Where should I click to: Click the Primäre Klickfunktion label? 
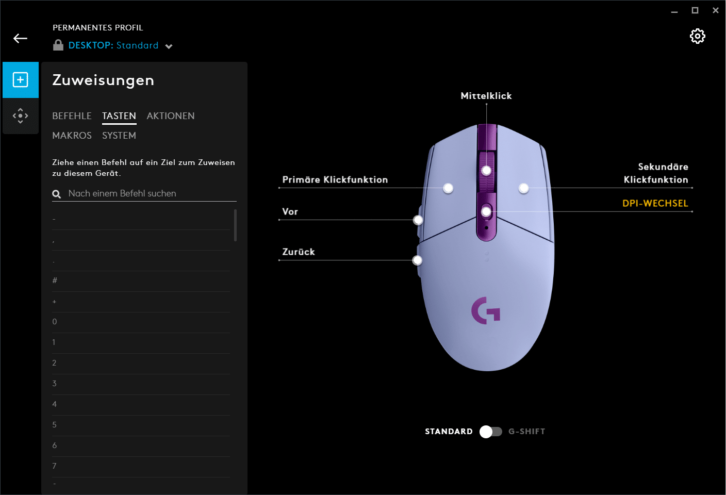pyautogui.click(x=335, y=179)
